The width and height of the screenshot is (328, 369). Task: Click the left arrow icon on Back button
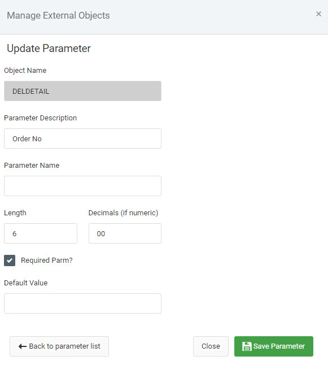[x=23, y=346]
